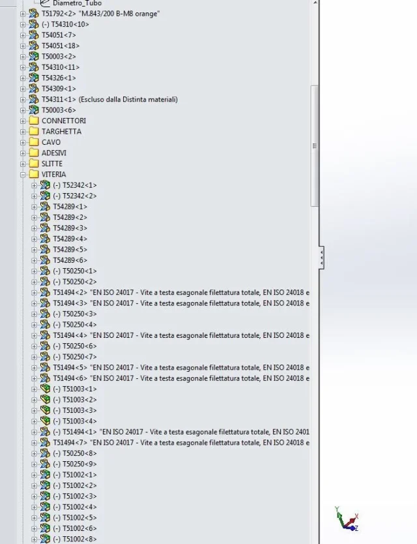Image resolution: width=417 pixels, height=544 pixels.
Task: Select T51494<6> EN ISO 24017 row
Action: pyautogui.click(x=181, y=378)
